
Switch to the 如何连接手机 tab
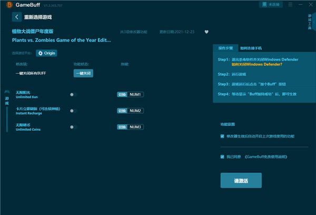(x=251, y=48)
